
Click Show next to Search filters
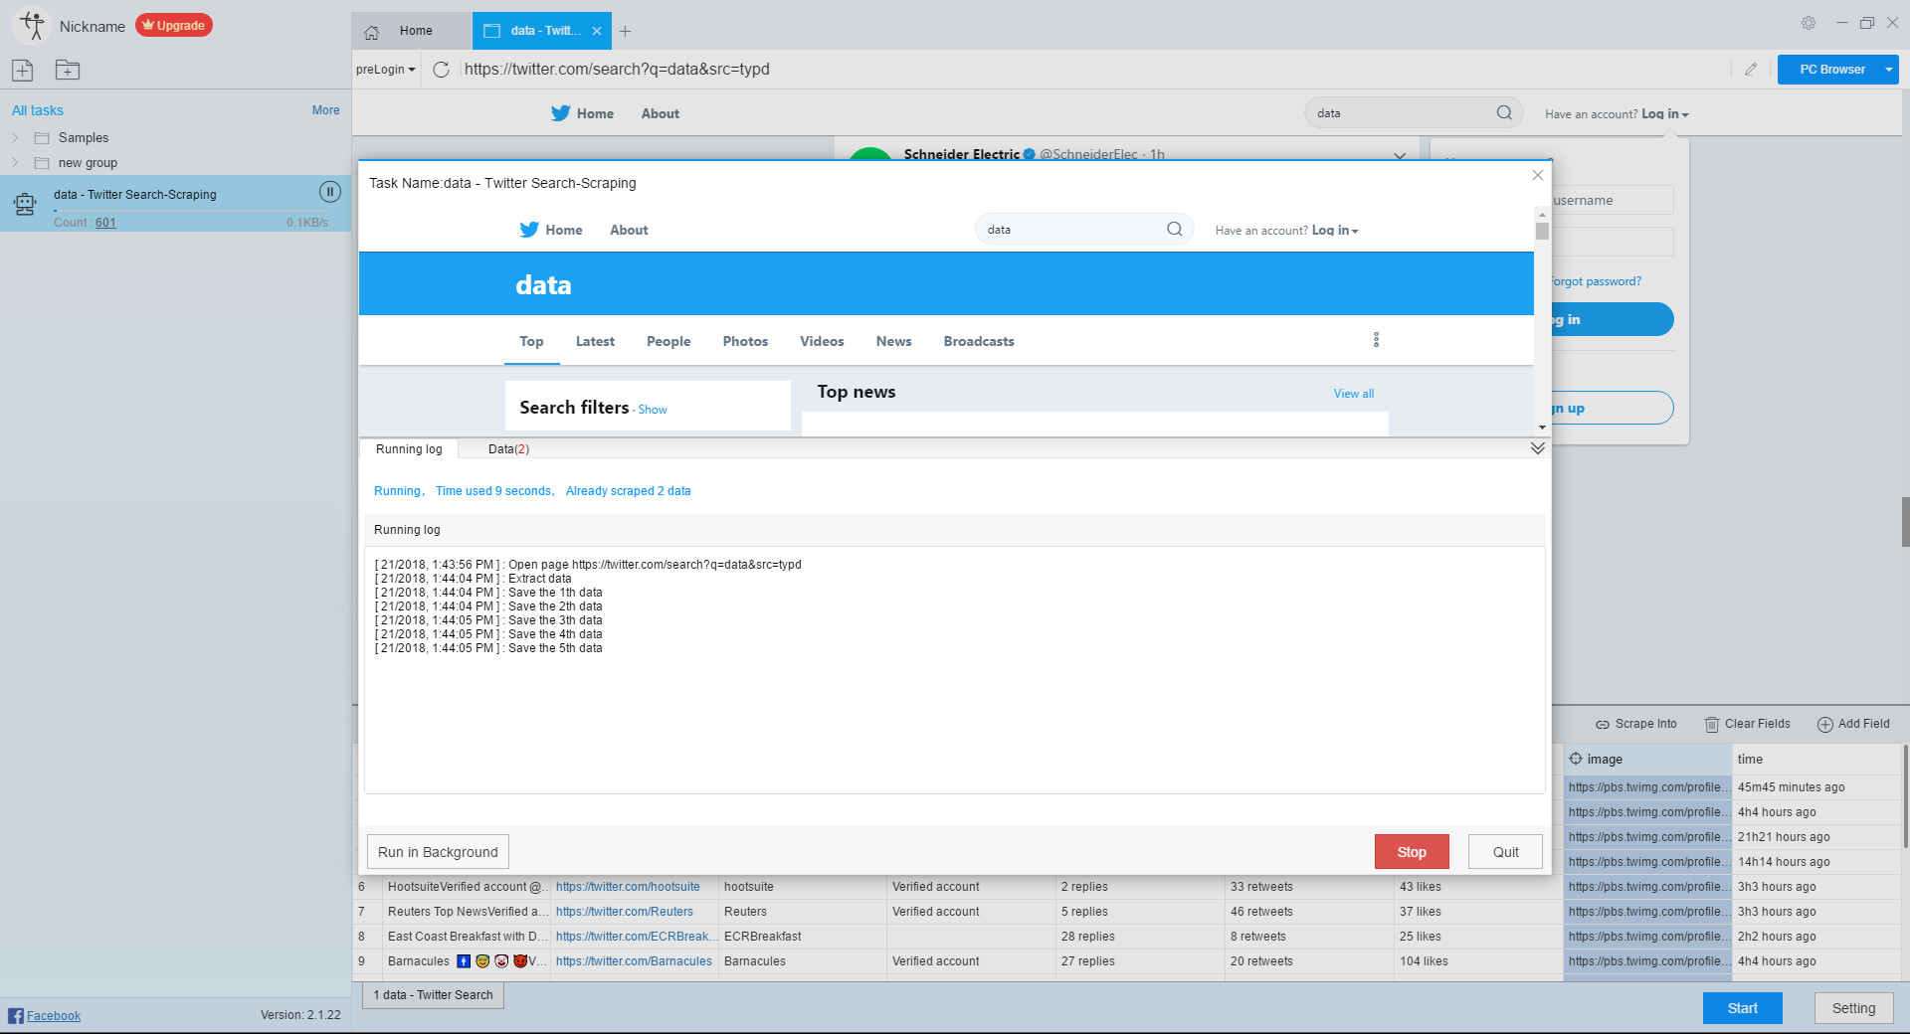[653, 410]
